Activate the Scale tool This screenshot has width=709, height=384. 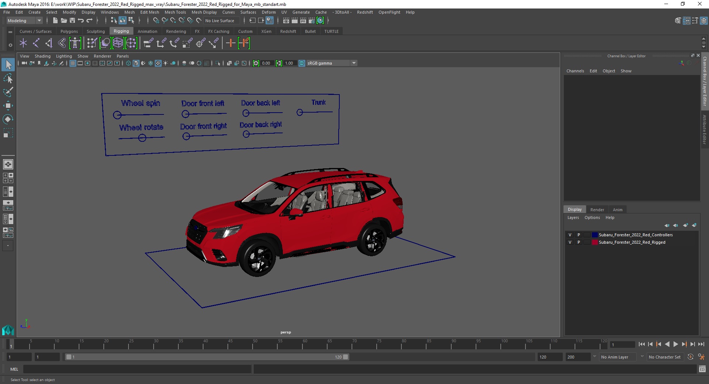point(8,133)
